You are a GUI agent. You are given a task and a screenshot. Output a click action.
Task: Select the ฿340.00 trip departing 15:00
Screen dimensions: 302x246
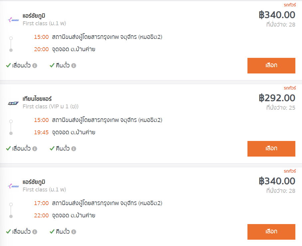[271, 65]
